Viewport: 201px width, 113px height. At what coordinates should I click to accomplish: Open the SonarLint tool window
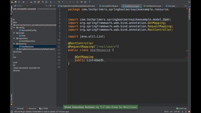31,109
